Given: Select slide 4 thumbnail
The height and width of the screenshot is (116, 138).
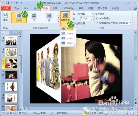Looking at the screenshot, I should 11,41.
